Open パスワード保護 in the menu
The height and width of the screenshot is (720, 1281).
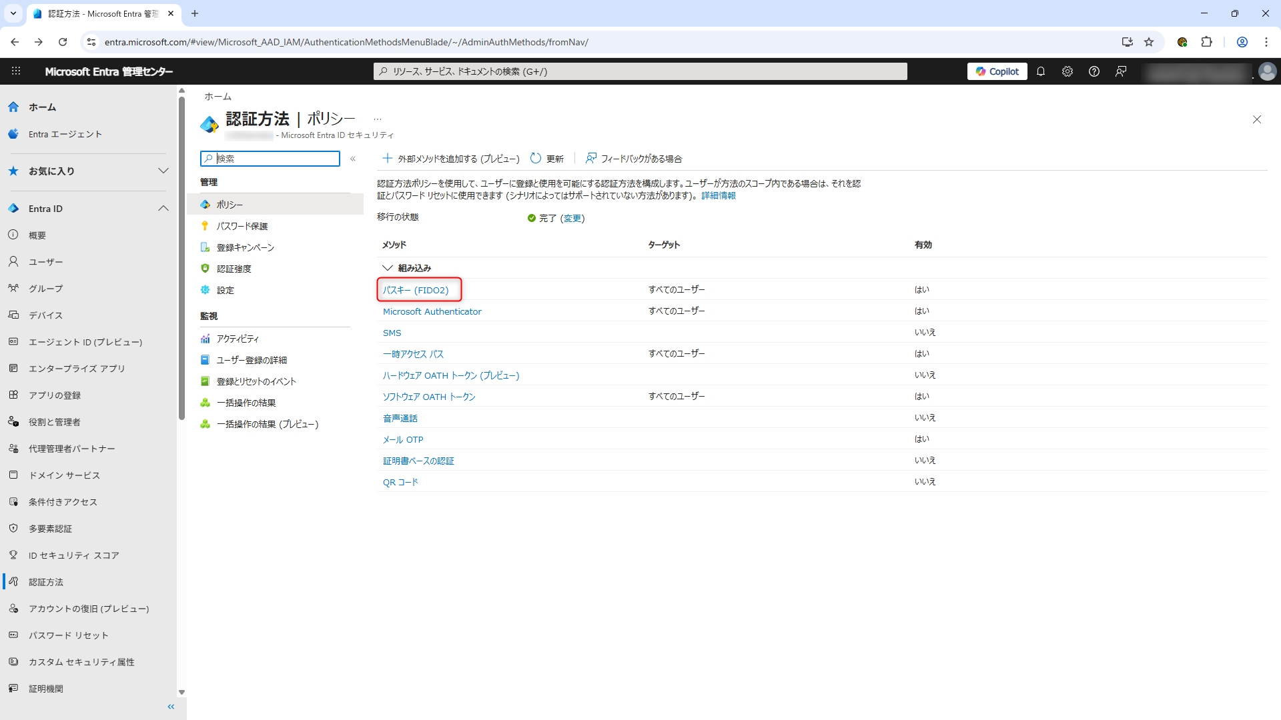pos(242,226)
